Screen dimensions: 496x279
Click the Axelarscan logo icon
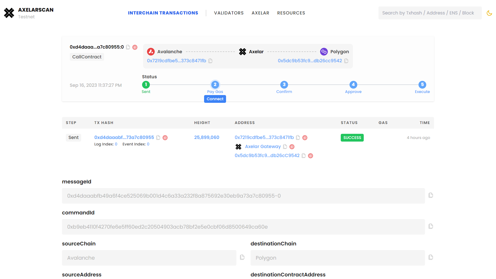point(9,13)
